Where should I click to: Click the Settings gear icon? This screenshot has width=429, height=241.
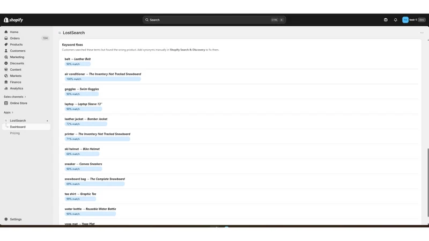tap(6, 220)
